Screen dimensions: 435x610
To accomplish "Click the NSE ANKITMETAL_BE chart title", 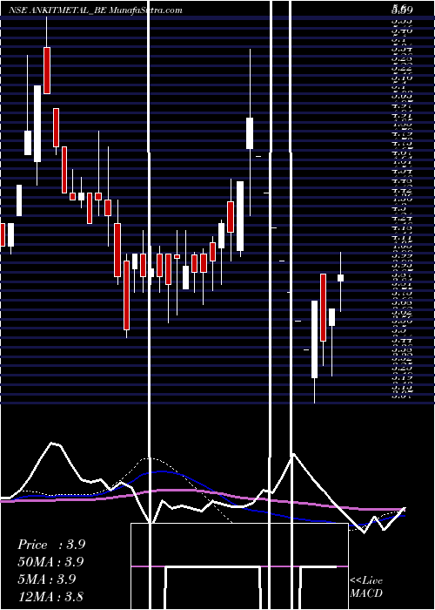I will [x=96, y=10].
